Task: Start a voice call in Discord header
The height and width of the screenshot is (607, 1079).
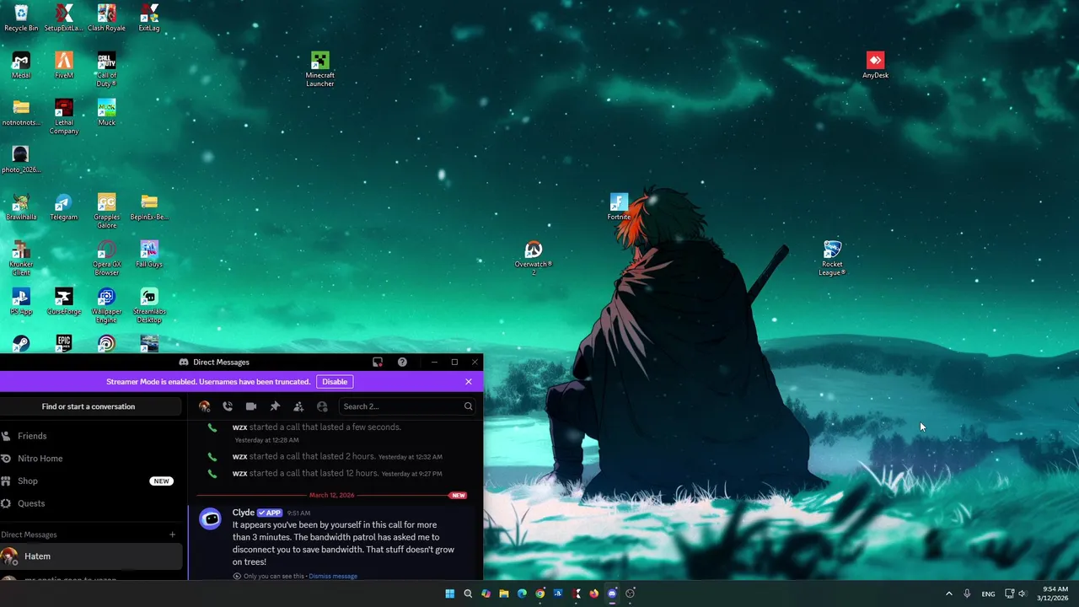Action: (228, 406)
